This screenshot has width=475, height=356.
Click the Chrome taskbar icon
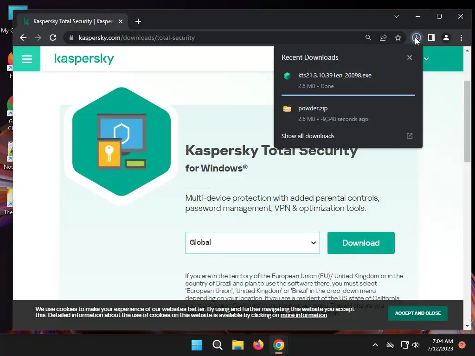click(279, 345)
